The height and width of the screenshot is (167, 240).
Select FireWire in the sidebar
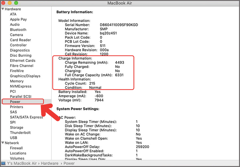[17, 71]
